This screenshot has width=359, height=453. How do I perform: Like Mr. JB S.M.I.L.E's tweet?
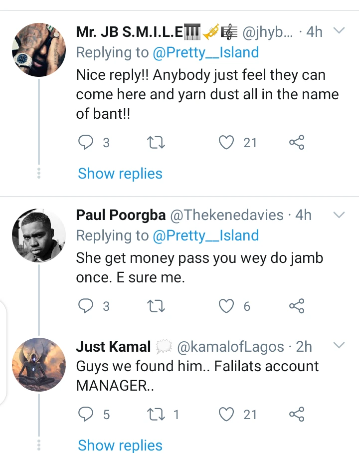tap(227, 143)
